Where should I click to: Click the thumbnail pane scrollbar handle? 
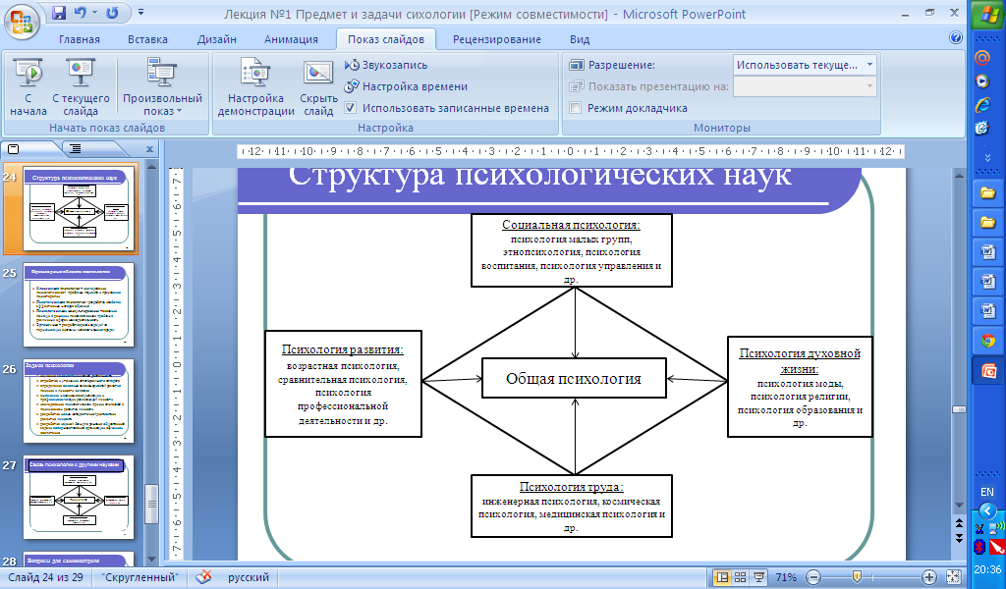[151, 505]
